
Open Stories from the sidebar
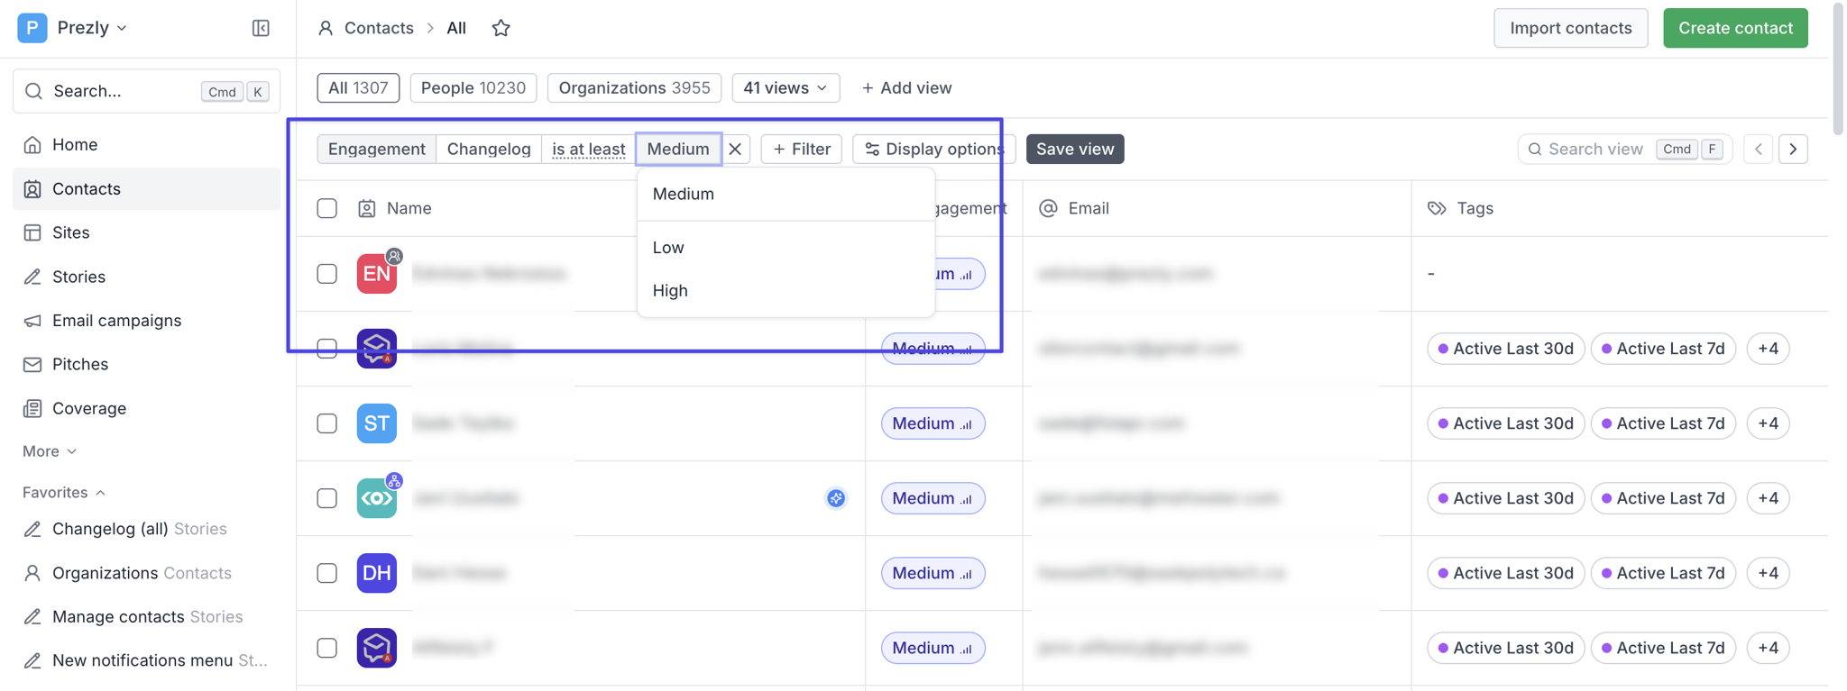click(146, 277)
